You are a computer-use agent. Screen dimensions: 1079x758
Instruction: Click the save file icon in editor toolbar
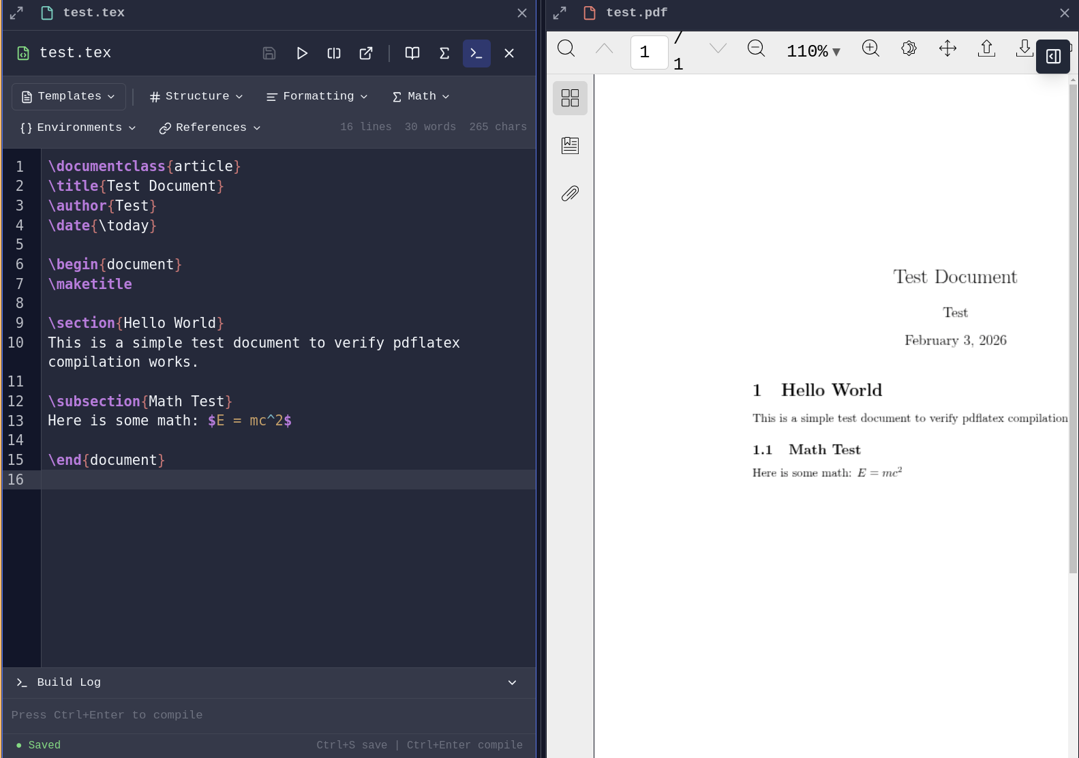[269, 53]
